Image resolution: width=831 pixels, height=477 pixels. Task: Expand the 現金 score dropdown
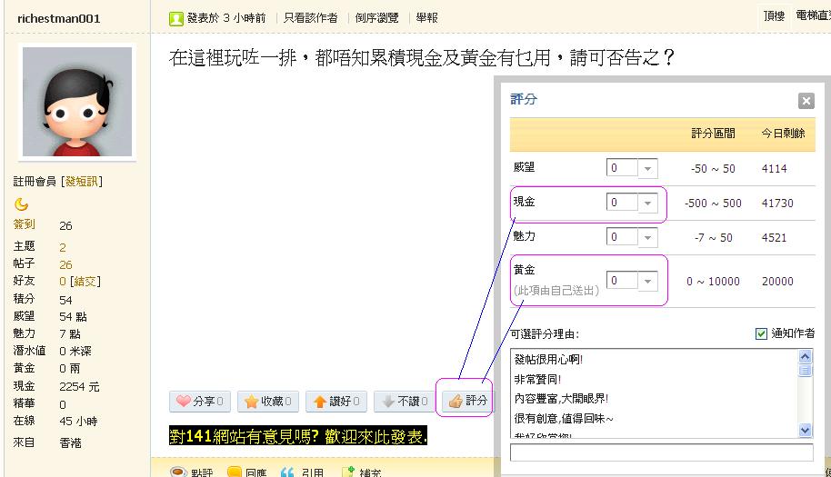(x=647, y=203)
